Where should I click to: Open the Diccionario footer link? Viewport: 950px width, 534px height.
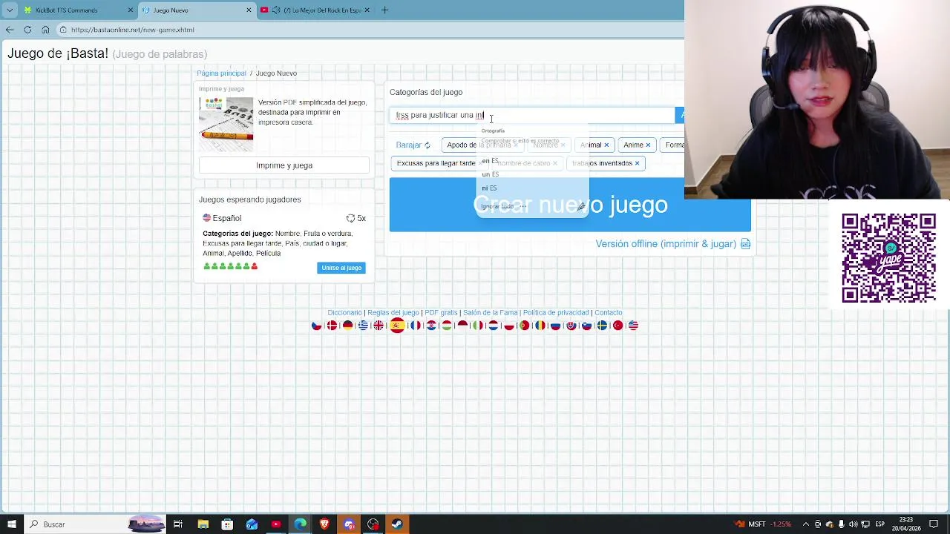click(x=344, y=313)
